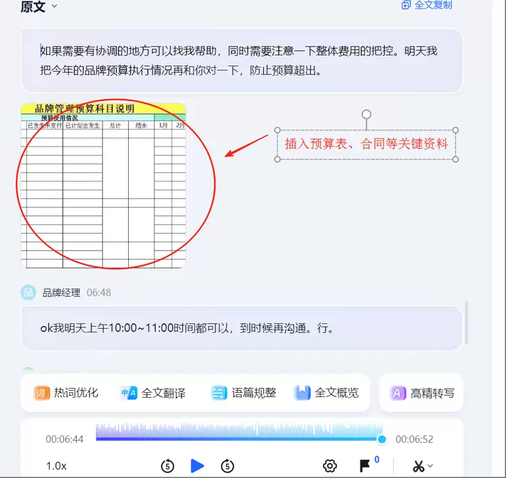This screenshot has height=478, width=506.
Task: Click 全文复制 to copy all text
Action: point(427,5)
